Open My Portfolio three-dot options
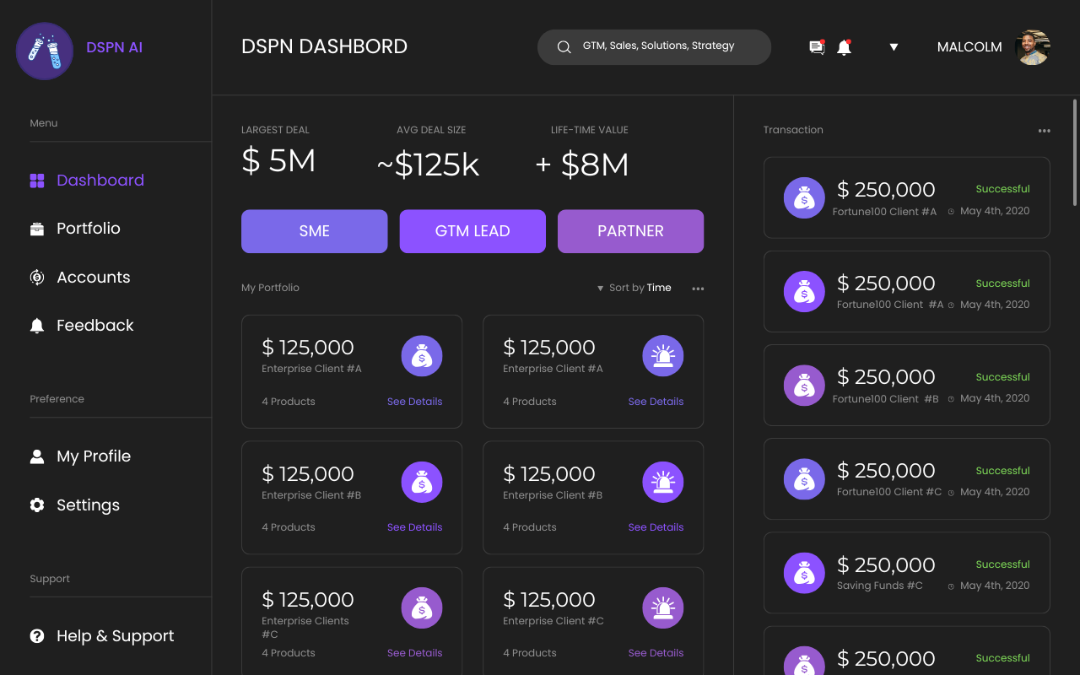1080x675 pixels. [x=698, y=289]
